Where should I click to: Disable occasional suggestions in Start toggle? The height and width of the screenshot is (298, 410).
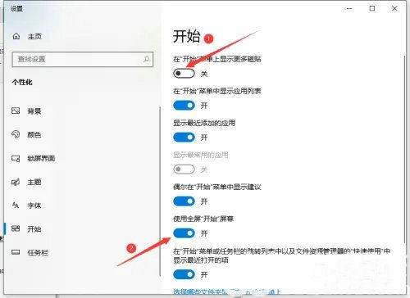(184, 201)
